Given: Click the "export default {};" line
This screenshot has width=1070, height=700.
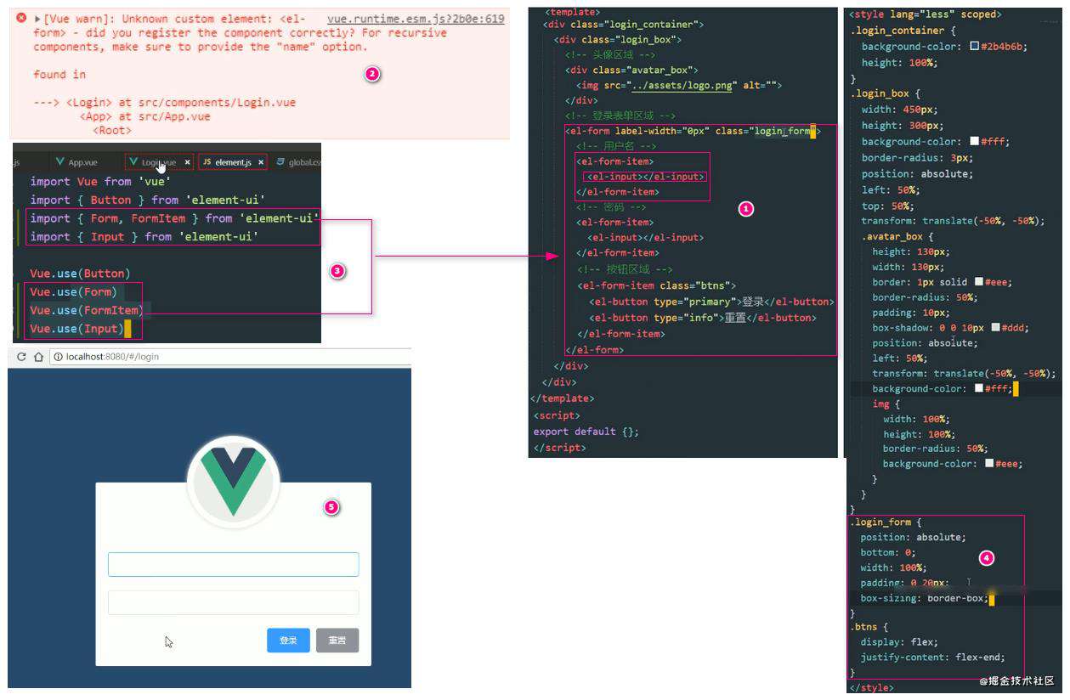Looking at the screenshot, I should point(586,432).
